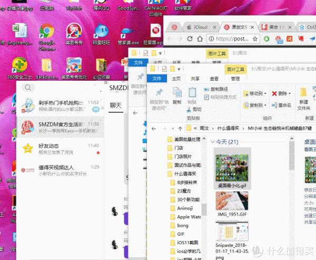Open 剁手热门手机抢购 chat in QQ list
This screenshot has height=260, width=316.
[60, 105]
